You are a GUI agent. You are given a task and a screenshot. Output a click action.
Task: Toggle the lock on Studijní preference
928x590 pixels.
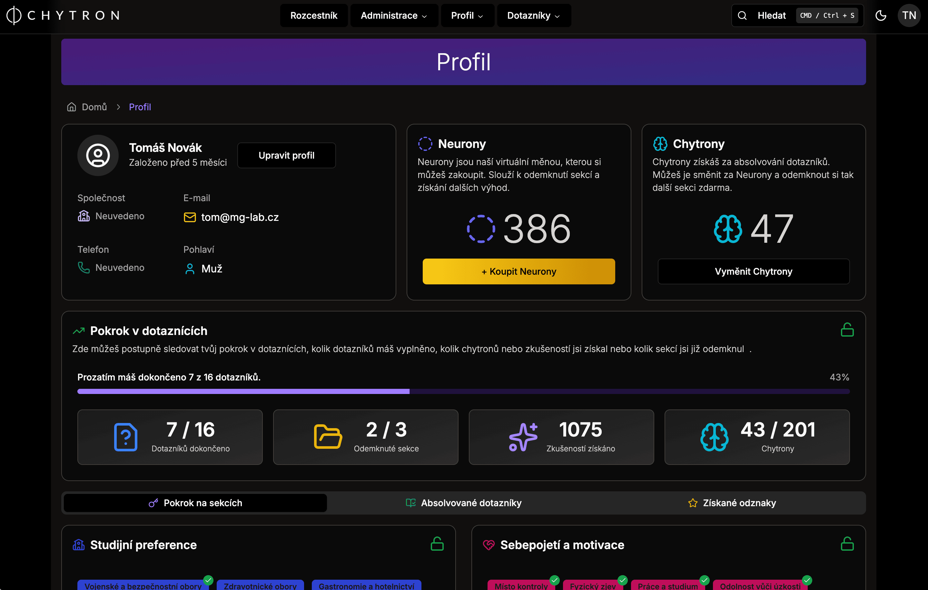point(437,544)
